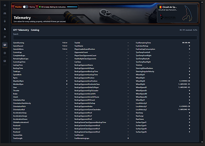The height and width of the screenshot is (146, 205).
Task: Select the LocalVelocityY property
Action: pyautogui.click(x=141, y=106)
